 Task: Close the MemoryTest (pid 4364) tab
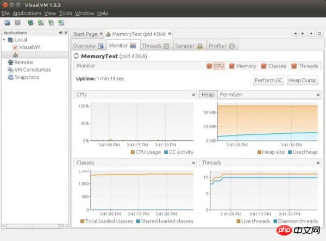pos(170,34)
